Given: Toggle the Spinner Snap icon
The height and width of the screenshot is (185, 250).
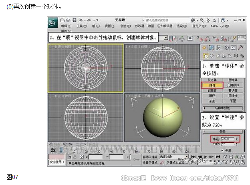Looking at the screenshot, I should [x=224, y=39].
